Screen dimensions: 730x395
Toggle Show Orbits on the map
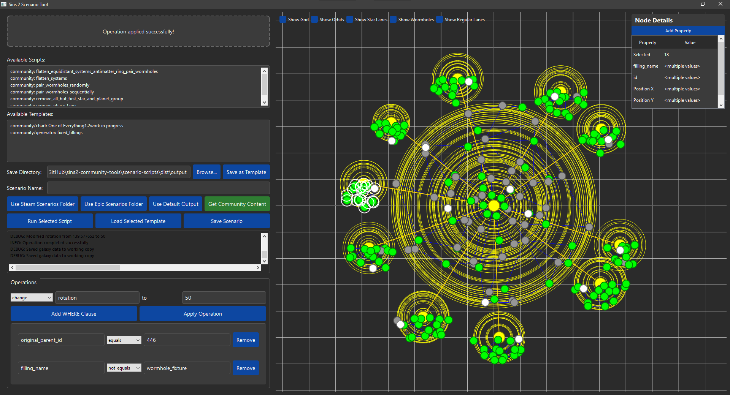(314, 19)
